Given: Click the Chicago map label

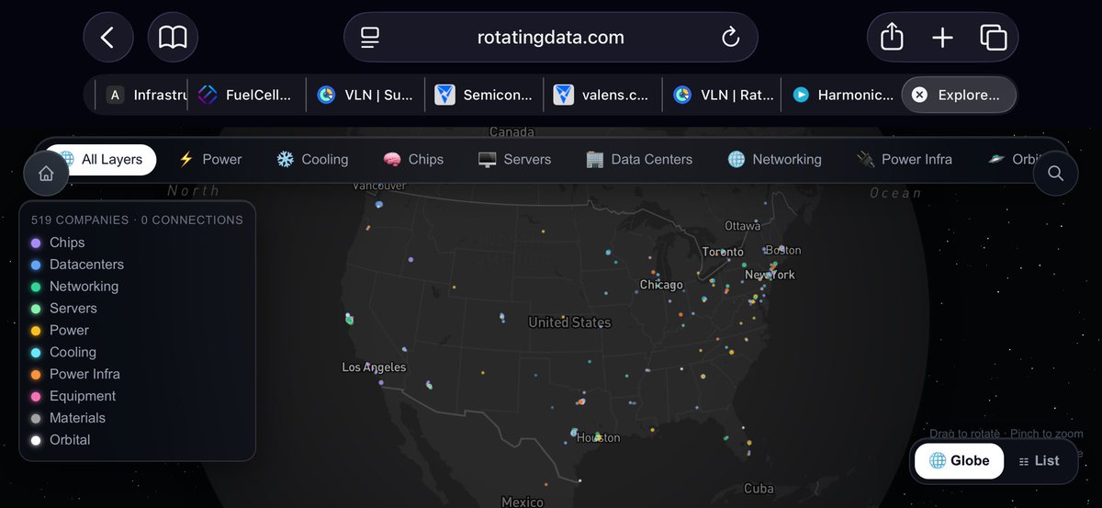Looking at the screenshot, I should coord(661,285).
